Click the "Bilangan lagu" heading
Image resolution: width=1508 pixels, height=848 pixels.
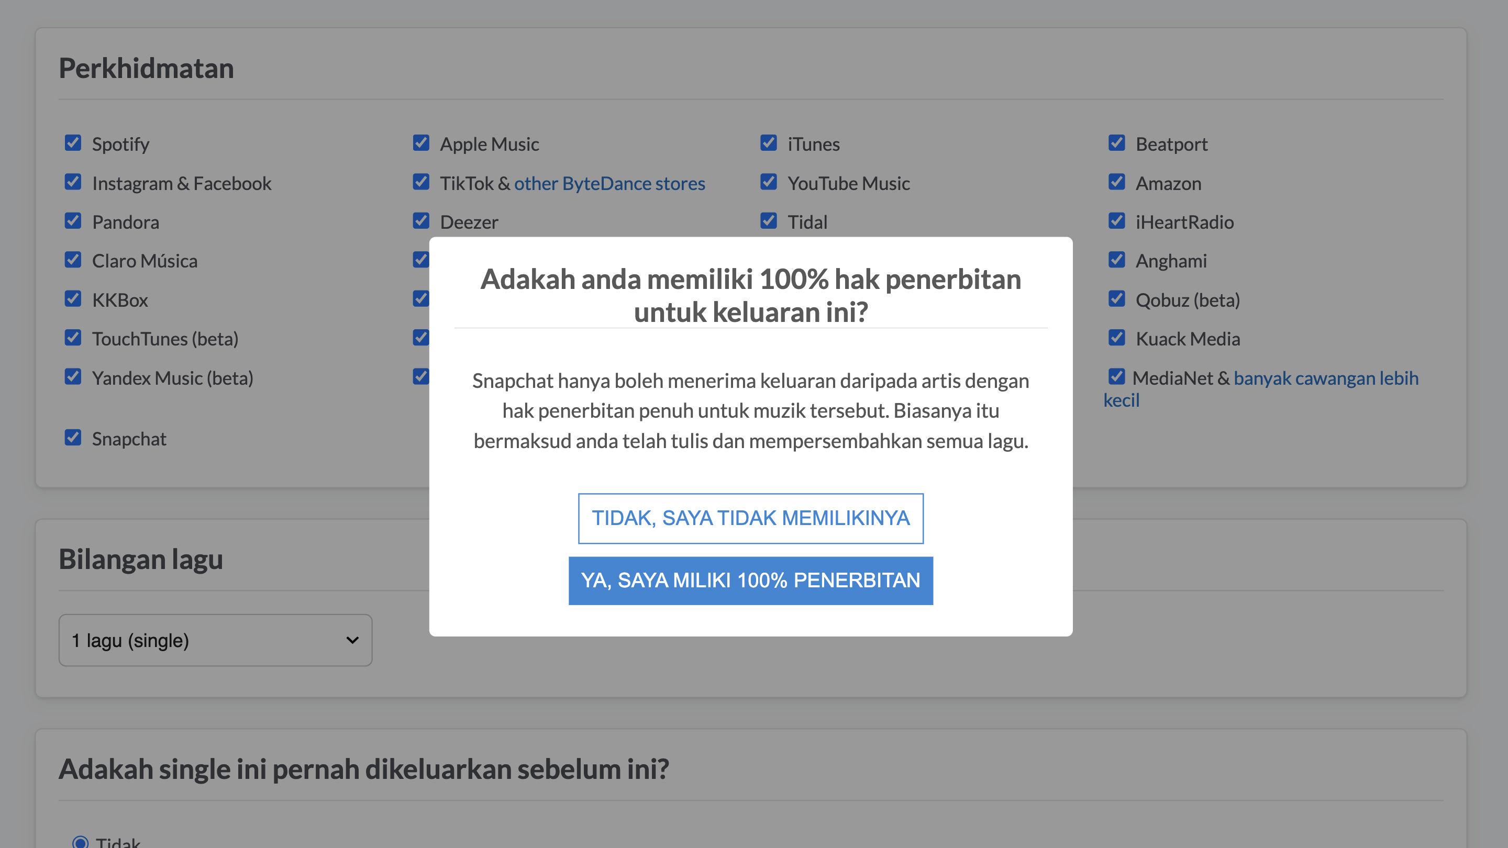141,559
